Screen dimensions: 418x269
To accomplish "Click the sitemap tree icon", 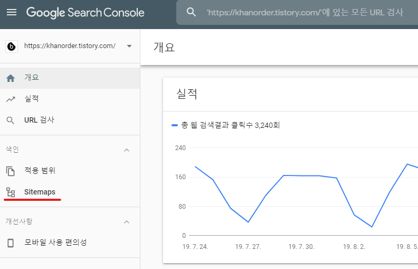I will tap(11, 192).
